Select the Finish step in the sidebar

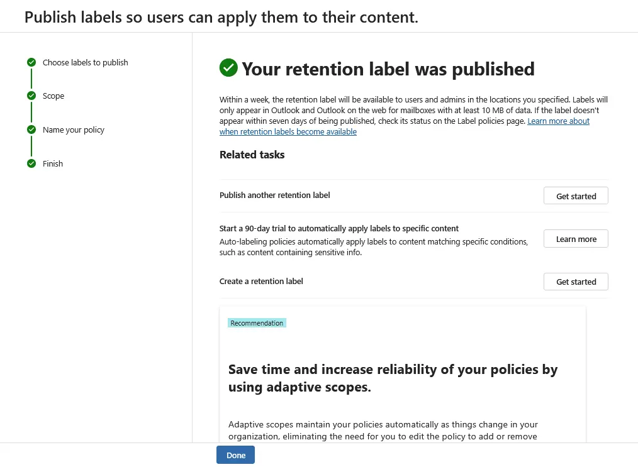click(53, 163)
